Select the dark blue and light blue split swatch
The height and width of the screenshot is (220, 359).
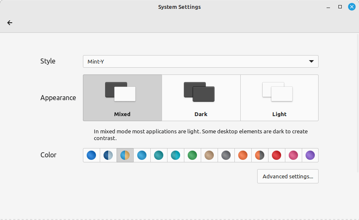pyautogui.click(x=108, y=155)
